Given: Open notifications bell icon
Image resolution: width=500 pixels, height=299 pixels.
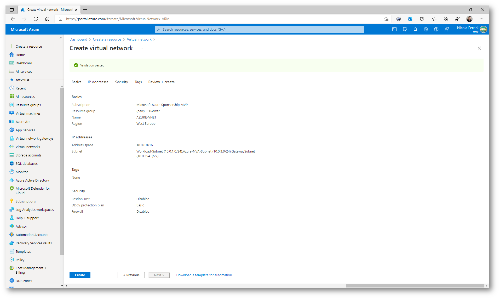Looking at the screenshot, I should click(x=415, y=29).
